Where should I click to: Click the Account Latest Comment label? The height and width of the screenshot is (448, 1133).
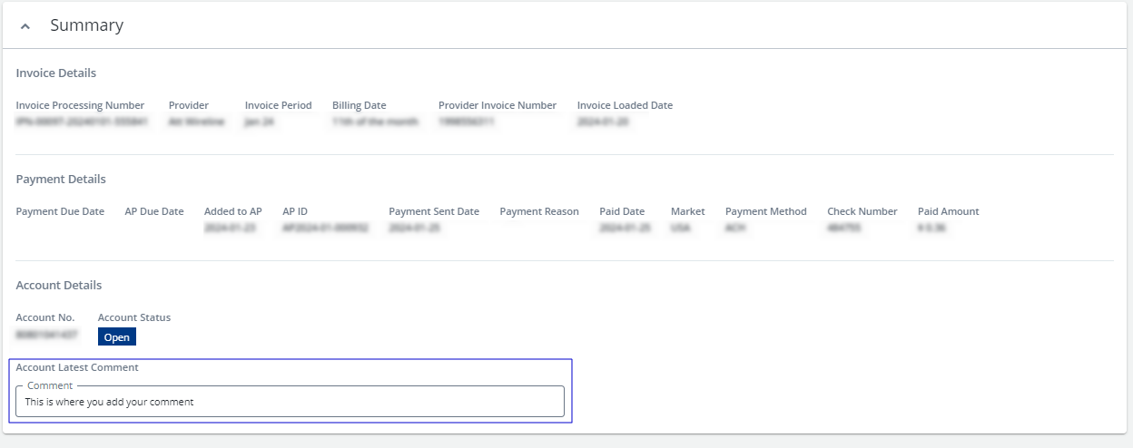click(77, 367)
